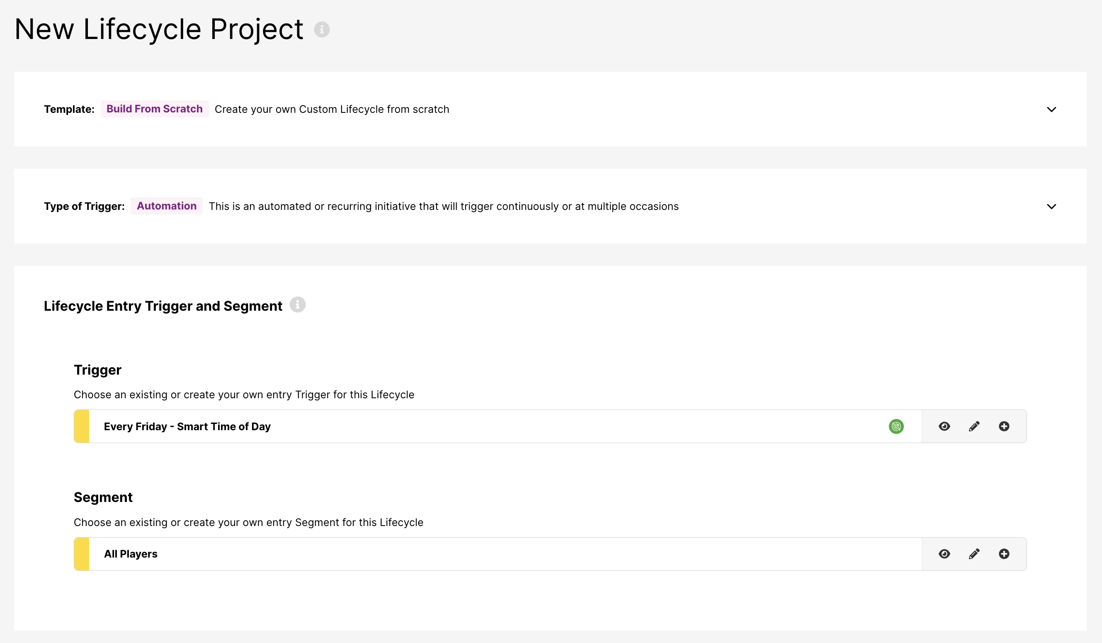Click info icon beside Lifecycle Entry Trigger heading
Viewport: 1102px width, 643px height.
pyautogui.click(x=297, y=305)
